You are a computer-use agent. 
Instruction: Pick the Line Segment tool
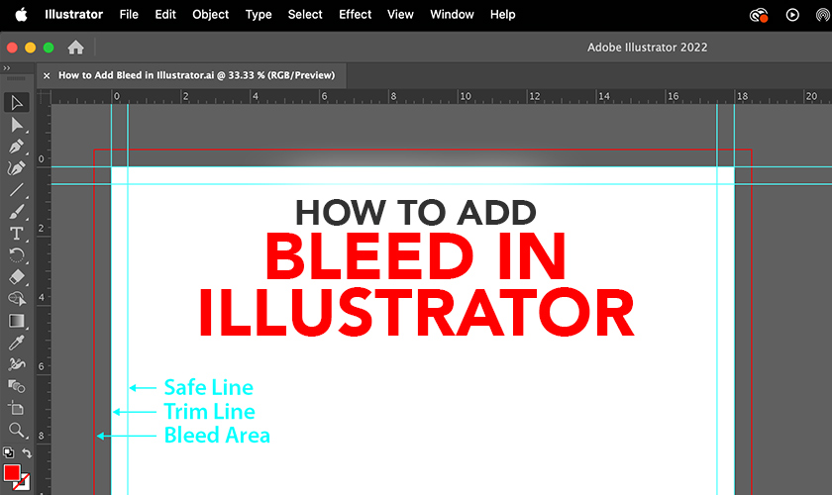[x=17, y=190]
